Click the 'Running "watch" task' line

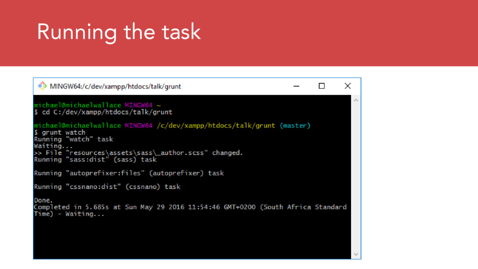73,139
